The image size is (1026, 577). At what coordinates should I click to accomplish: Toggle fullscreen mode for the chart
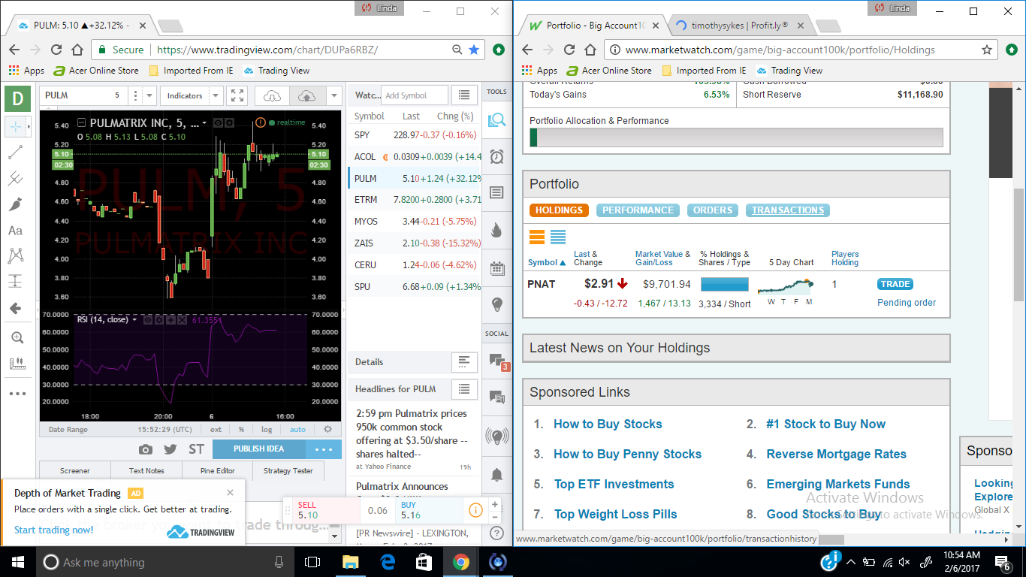point(237,95)
